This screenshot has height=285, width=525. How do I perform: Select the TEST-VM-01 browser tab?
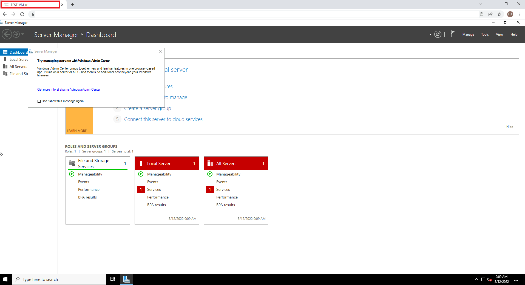tap(30, 5)
